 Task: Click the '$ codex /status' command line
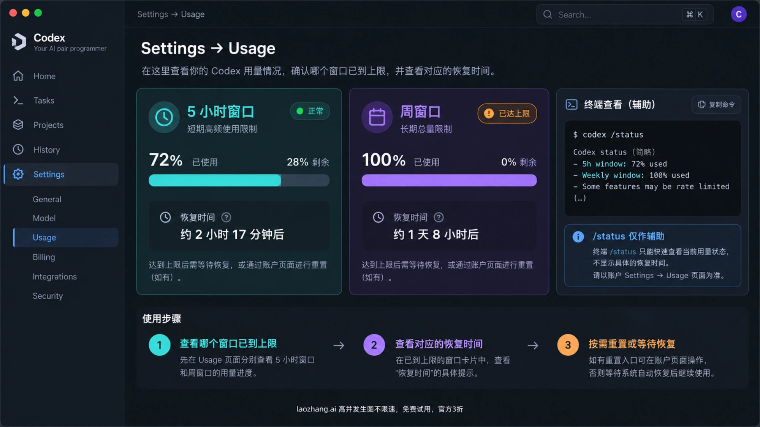click(x=608, y=135)
